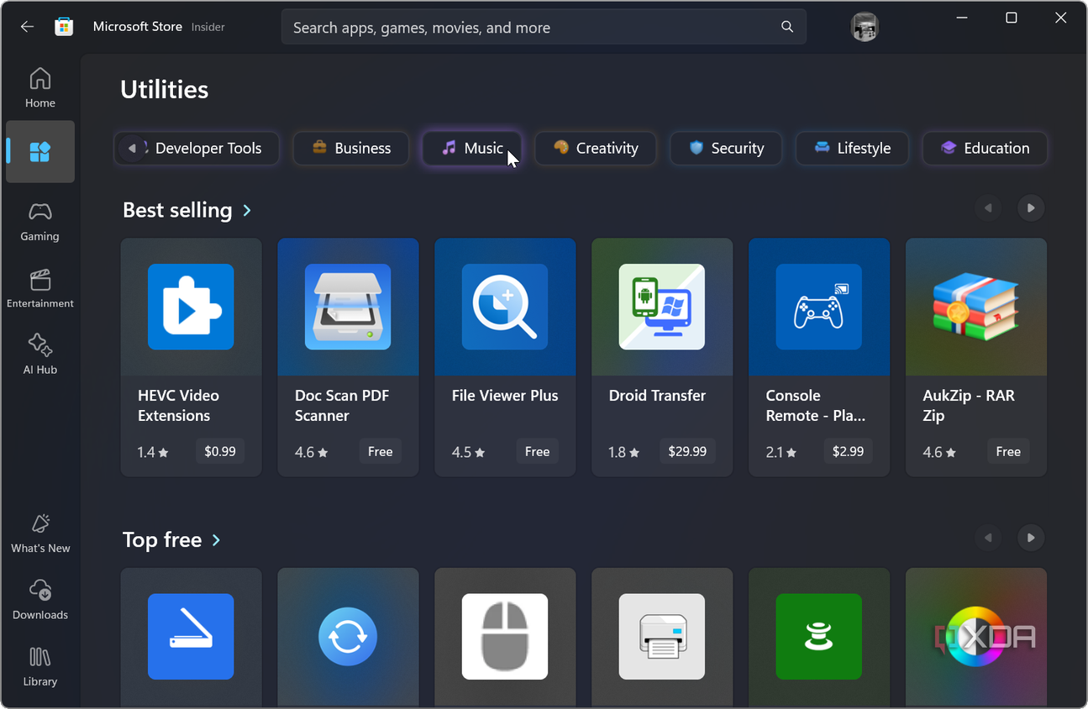Viewport: 1088px width, 709px height.
Task: Open the sync arrows app under Top free
Action: (348, 637)
